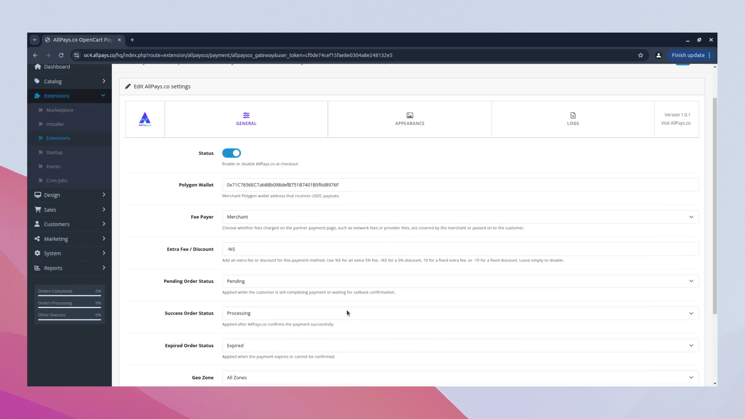Screen dimensions: 745x419
Task: Expand the Design menu chevron
Action: point(104,195)
